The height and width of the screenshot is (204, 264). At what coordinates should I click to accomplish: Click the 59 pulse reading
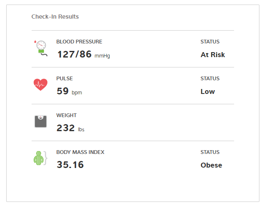click(63, 91)
